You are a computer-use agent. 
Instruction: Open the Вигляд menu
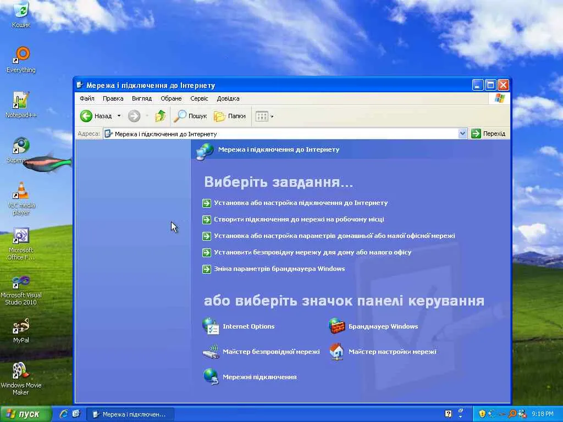coord(142,98)
